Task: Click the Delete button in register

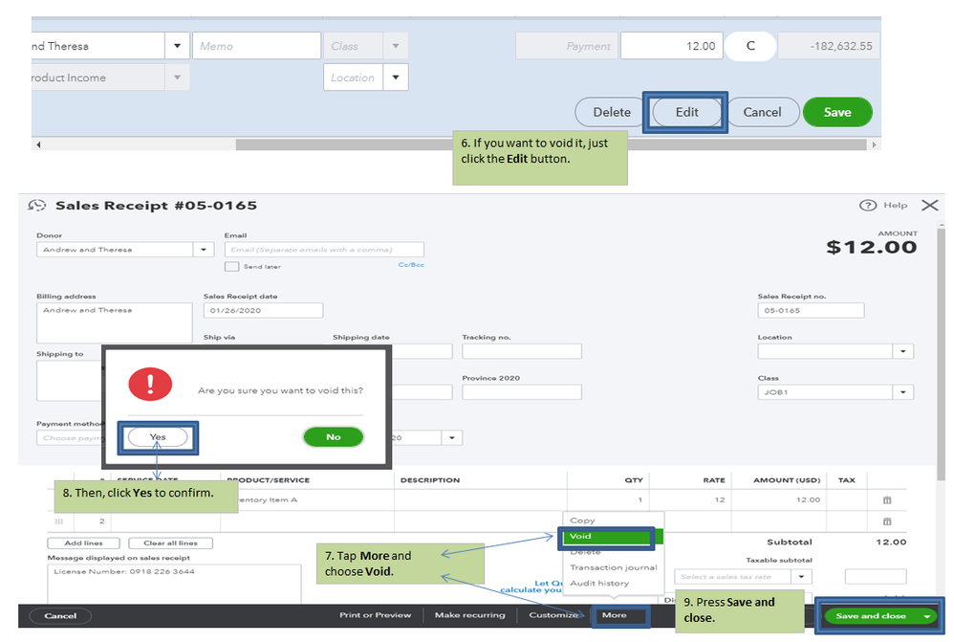Action: point(612,112)
